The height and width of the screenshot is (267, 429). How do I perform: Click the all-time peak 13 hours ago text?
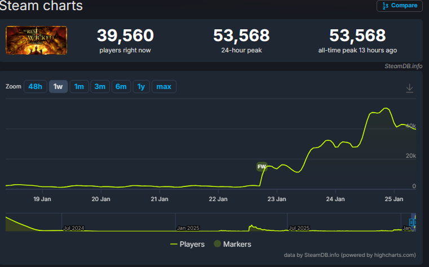357,50
